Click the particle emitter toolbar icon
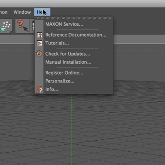The image size is (165, 165). click(x=5, y=26)
